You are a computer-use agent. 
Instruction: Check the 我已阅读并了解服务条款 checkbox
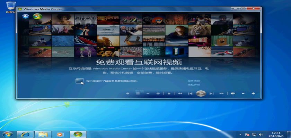79,81
